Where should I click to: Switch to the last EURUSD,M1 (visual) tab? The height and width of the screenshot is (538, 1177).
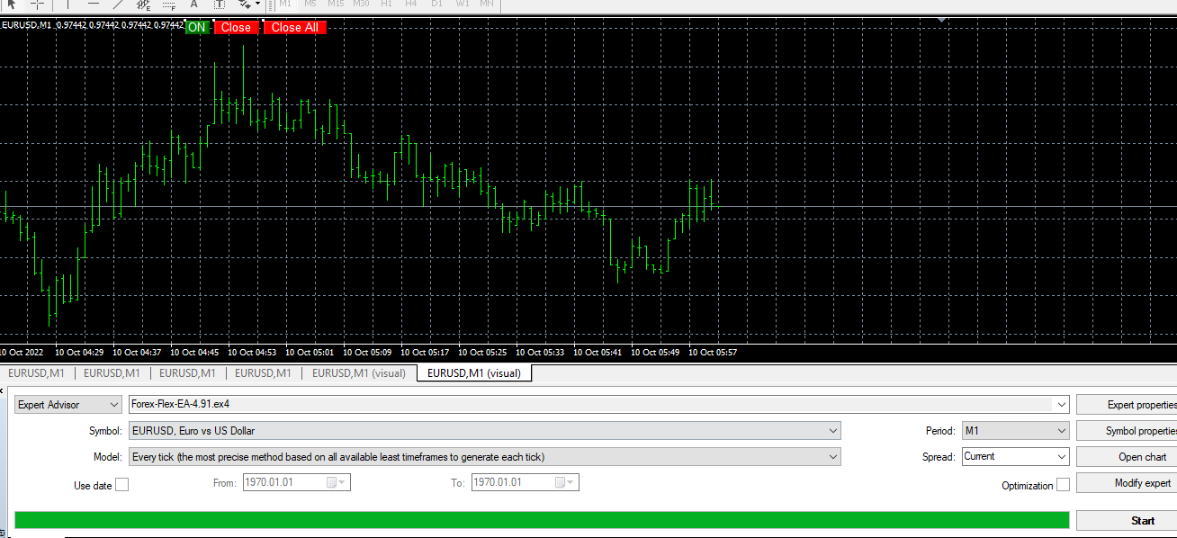click(474, 372)
